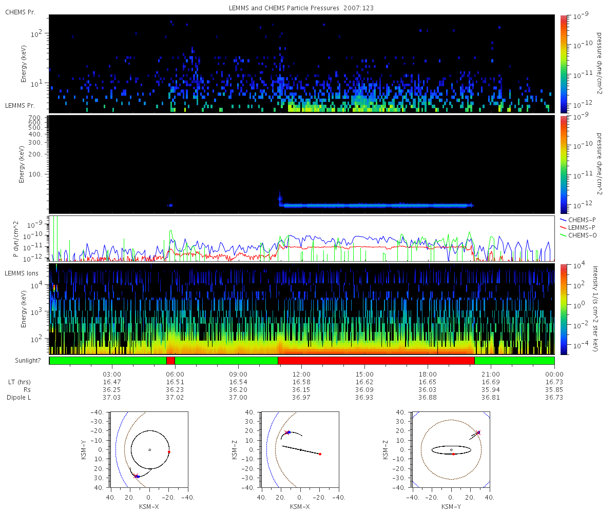Click the Sunlight? row label
This screenshot has width=616, height=513.
pyautogui.click(x=23, y=361)
